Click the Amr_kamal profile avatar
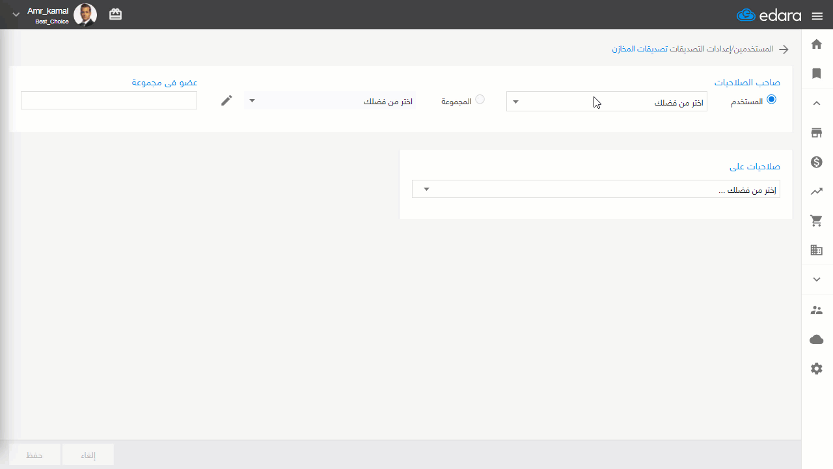This screenshot has width=833, height=469. 85,14
